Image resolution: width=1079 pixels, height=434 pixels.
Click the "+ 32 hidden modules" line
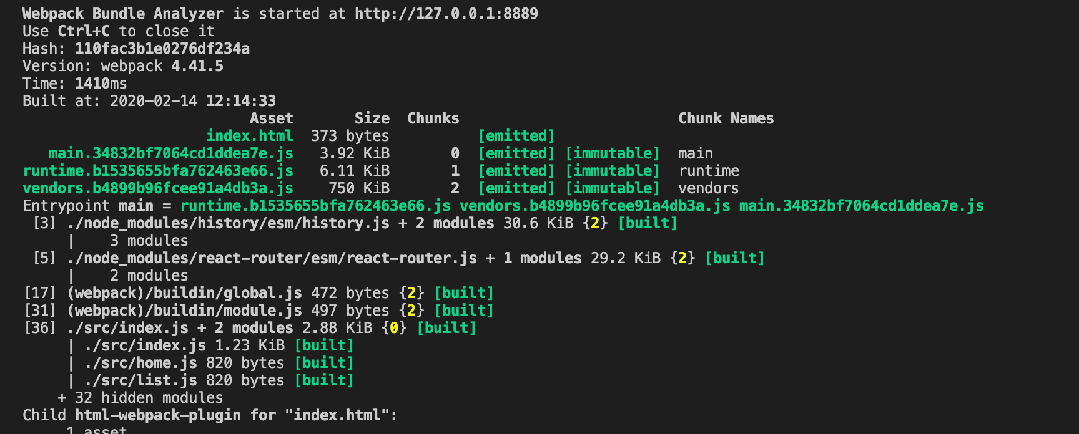(x=140, y=398)
